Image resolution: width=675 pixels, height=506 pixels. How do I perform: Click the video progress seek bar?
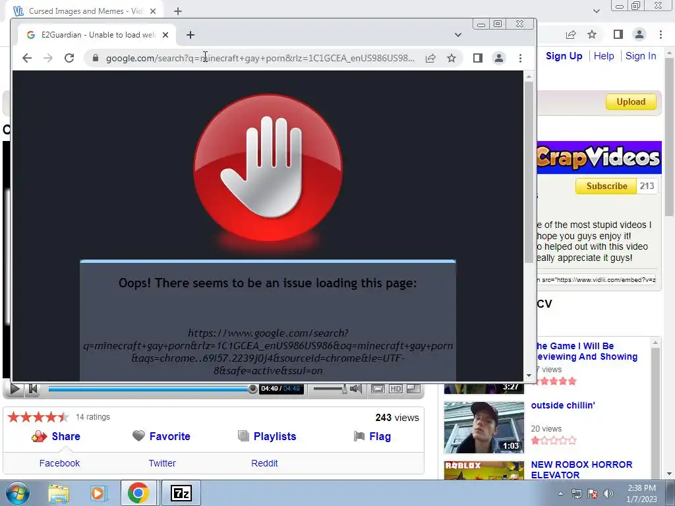coord(152,389)
